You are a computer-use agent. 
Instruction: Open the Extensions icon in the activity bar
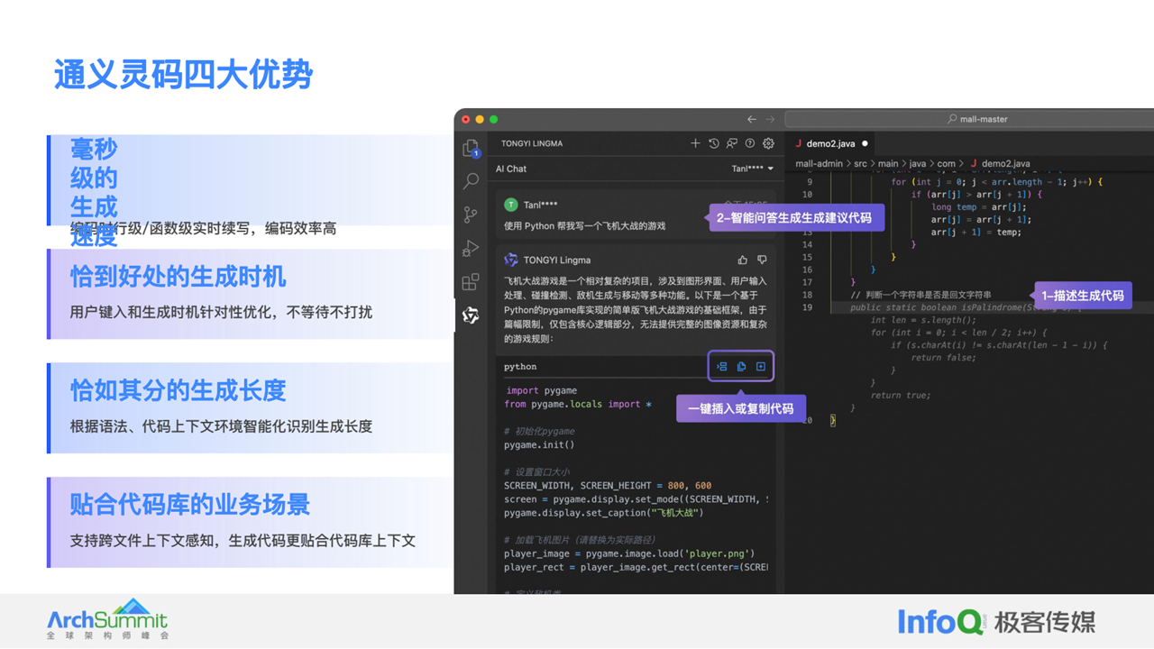click(471, 282)
